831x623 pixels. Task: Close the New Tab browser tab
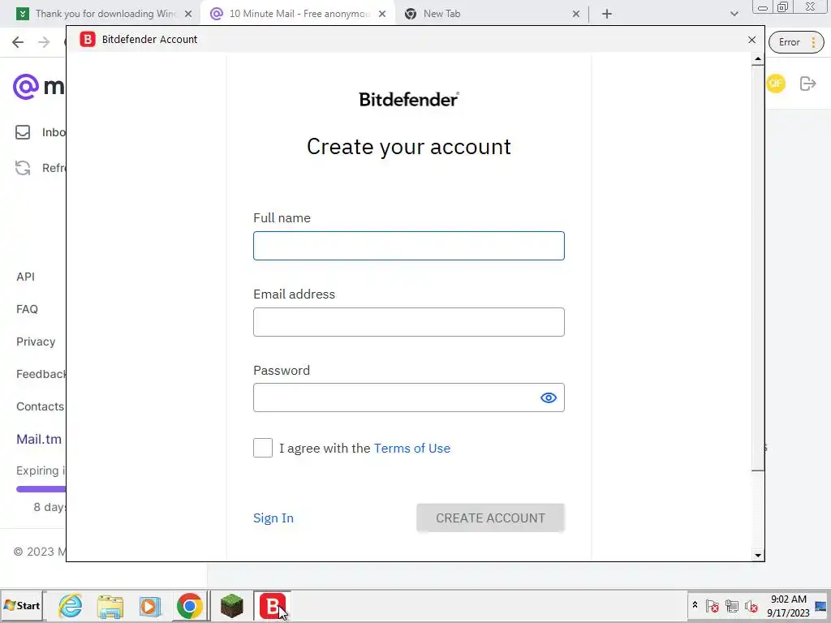click(x=576, y=15)
